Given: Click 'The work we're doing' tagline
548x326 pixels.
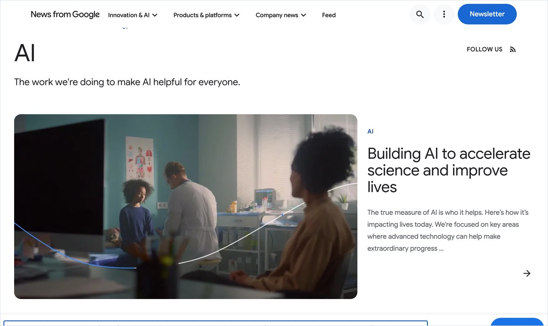Looking at the screenshot, I should pos(127,82).
